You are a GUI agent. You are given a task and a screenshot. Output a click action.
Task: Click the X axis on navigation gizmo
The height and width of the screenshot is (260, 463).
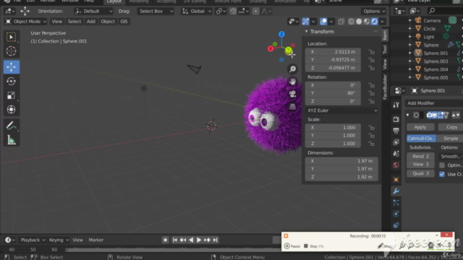click(x=271, y=49)
